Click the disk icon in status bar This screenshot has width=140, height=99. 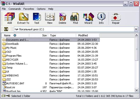tap(3, 96)
